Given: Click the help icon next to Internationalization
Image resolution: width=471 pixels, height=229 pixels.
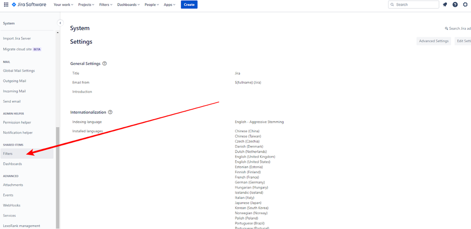Looking at the screenshot, I should click(110, 112).
